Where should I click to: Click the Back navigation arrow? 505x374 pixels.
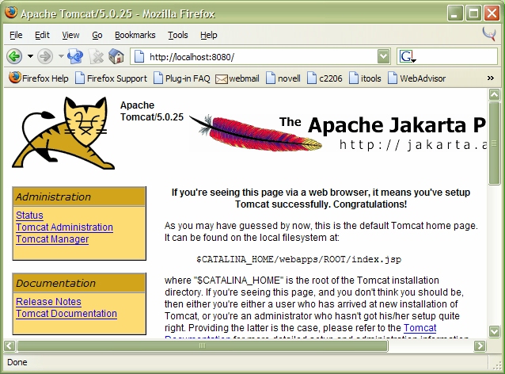pyautogui.click(x=14, y=57)
